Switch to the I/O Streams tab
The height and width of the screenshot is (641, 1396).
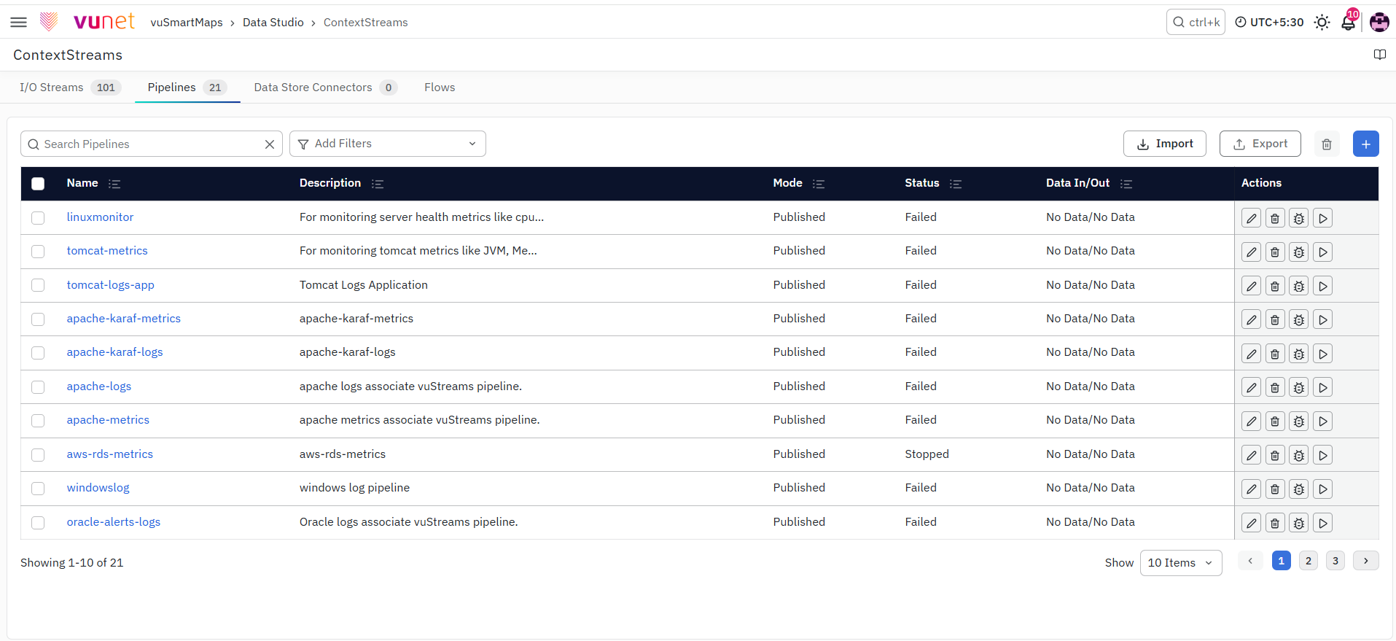coord(70,88)
